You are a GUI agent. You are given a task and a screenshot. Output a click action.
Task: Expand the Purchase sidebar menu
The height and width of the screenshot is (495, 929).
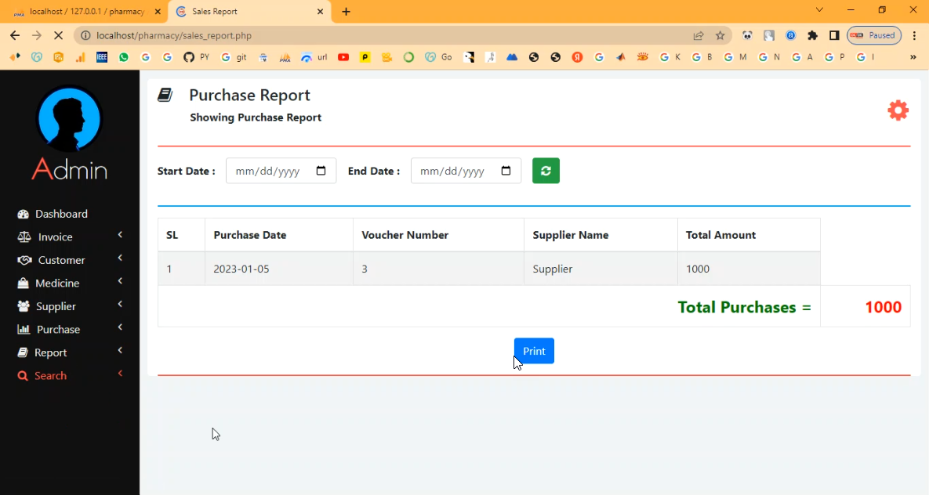[x=58, y=329]
